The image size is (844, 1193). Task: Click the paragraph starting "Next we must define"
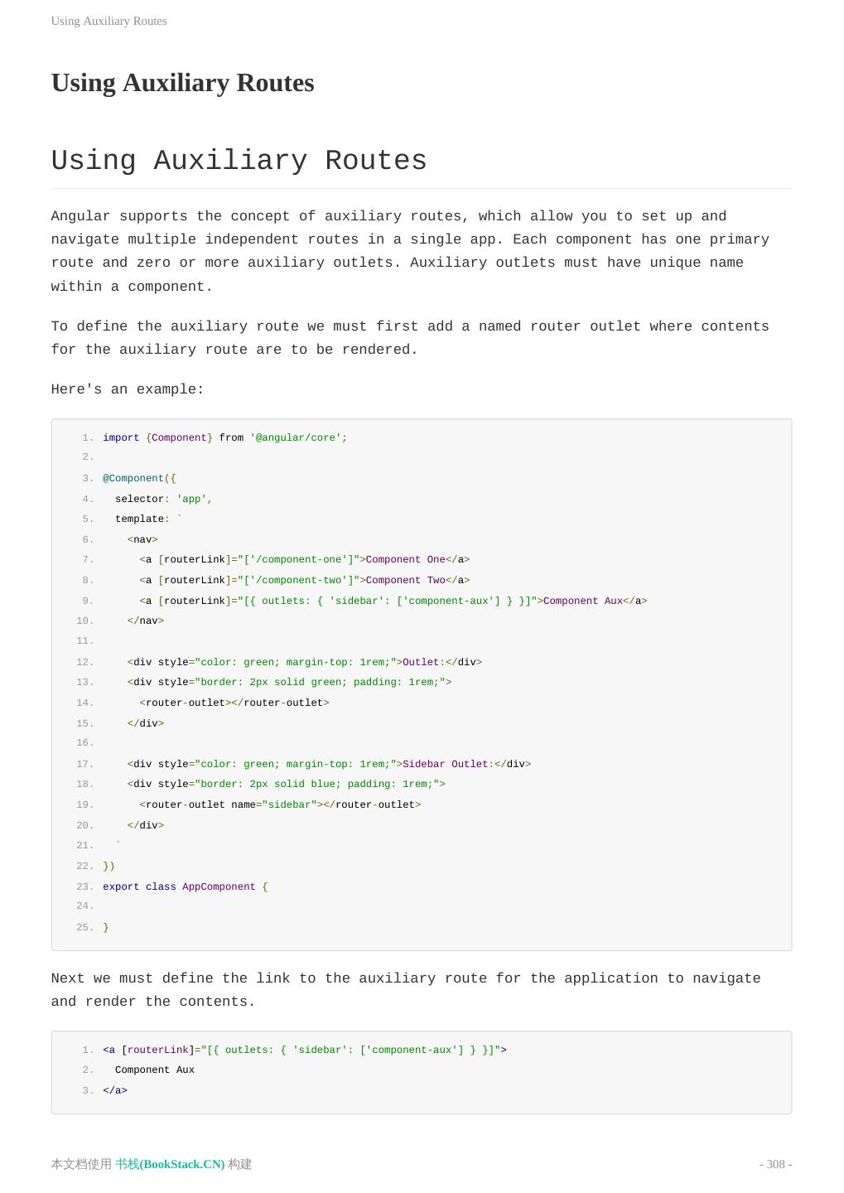[405, 990]
